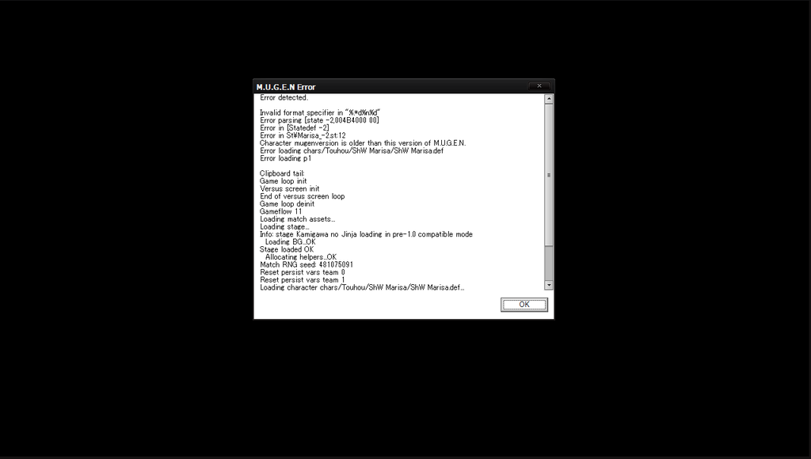Click the 'Error detected.' line
Screen dimensions: 811x459
284,97
